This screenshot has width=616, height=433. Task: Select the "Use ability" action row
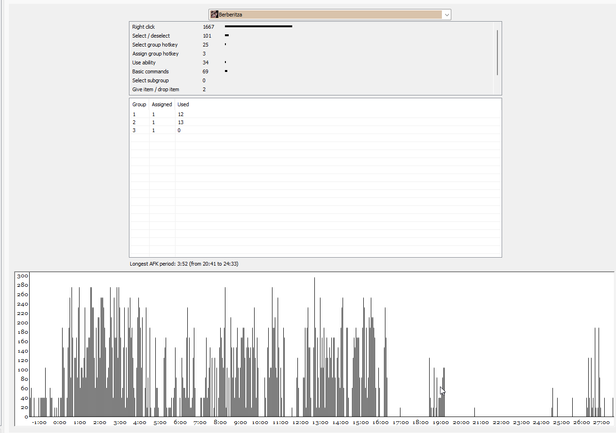coord(311,63)
